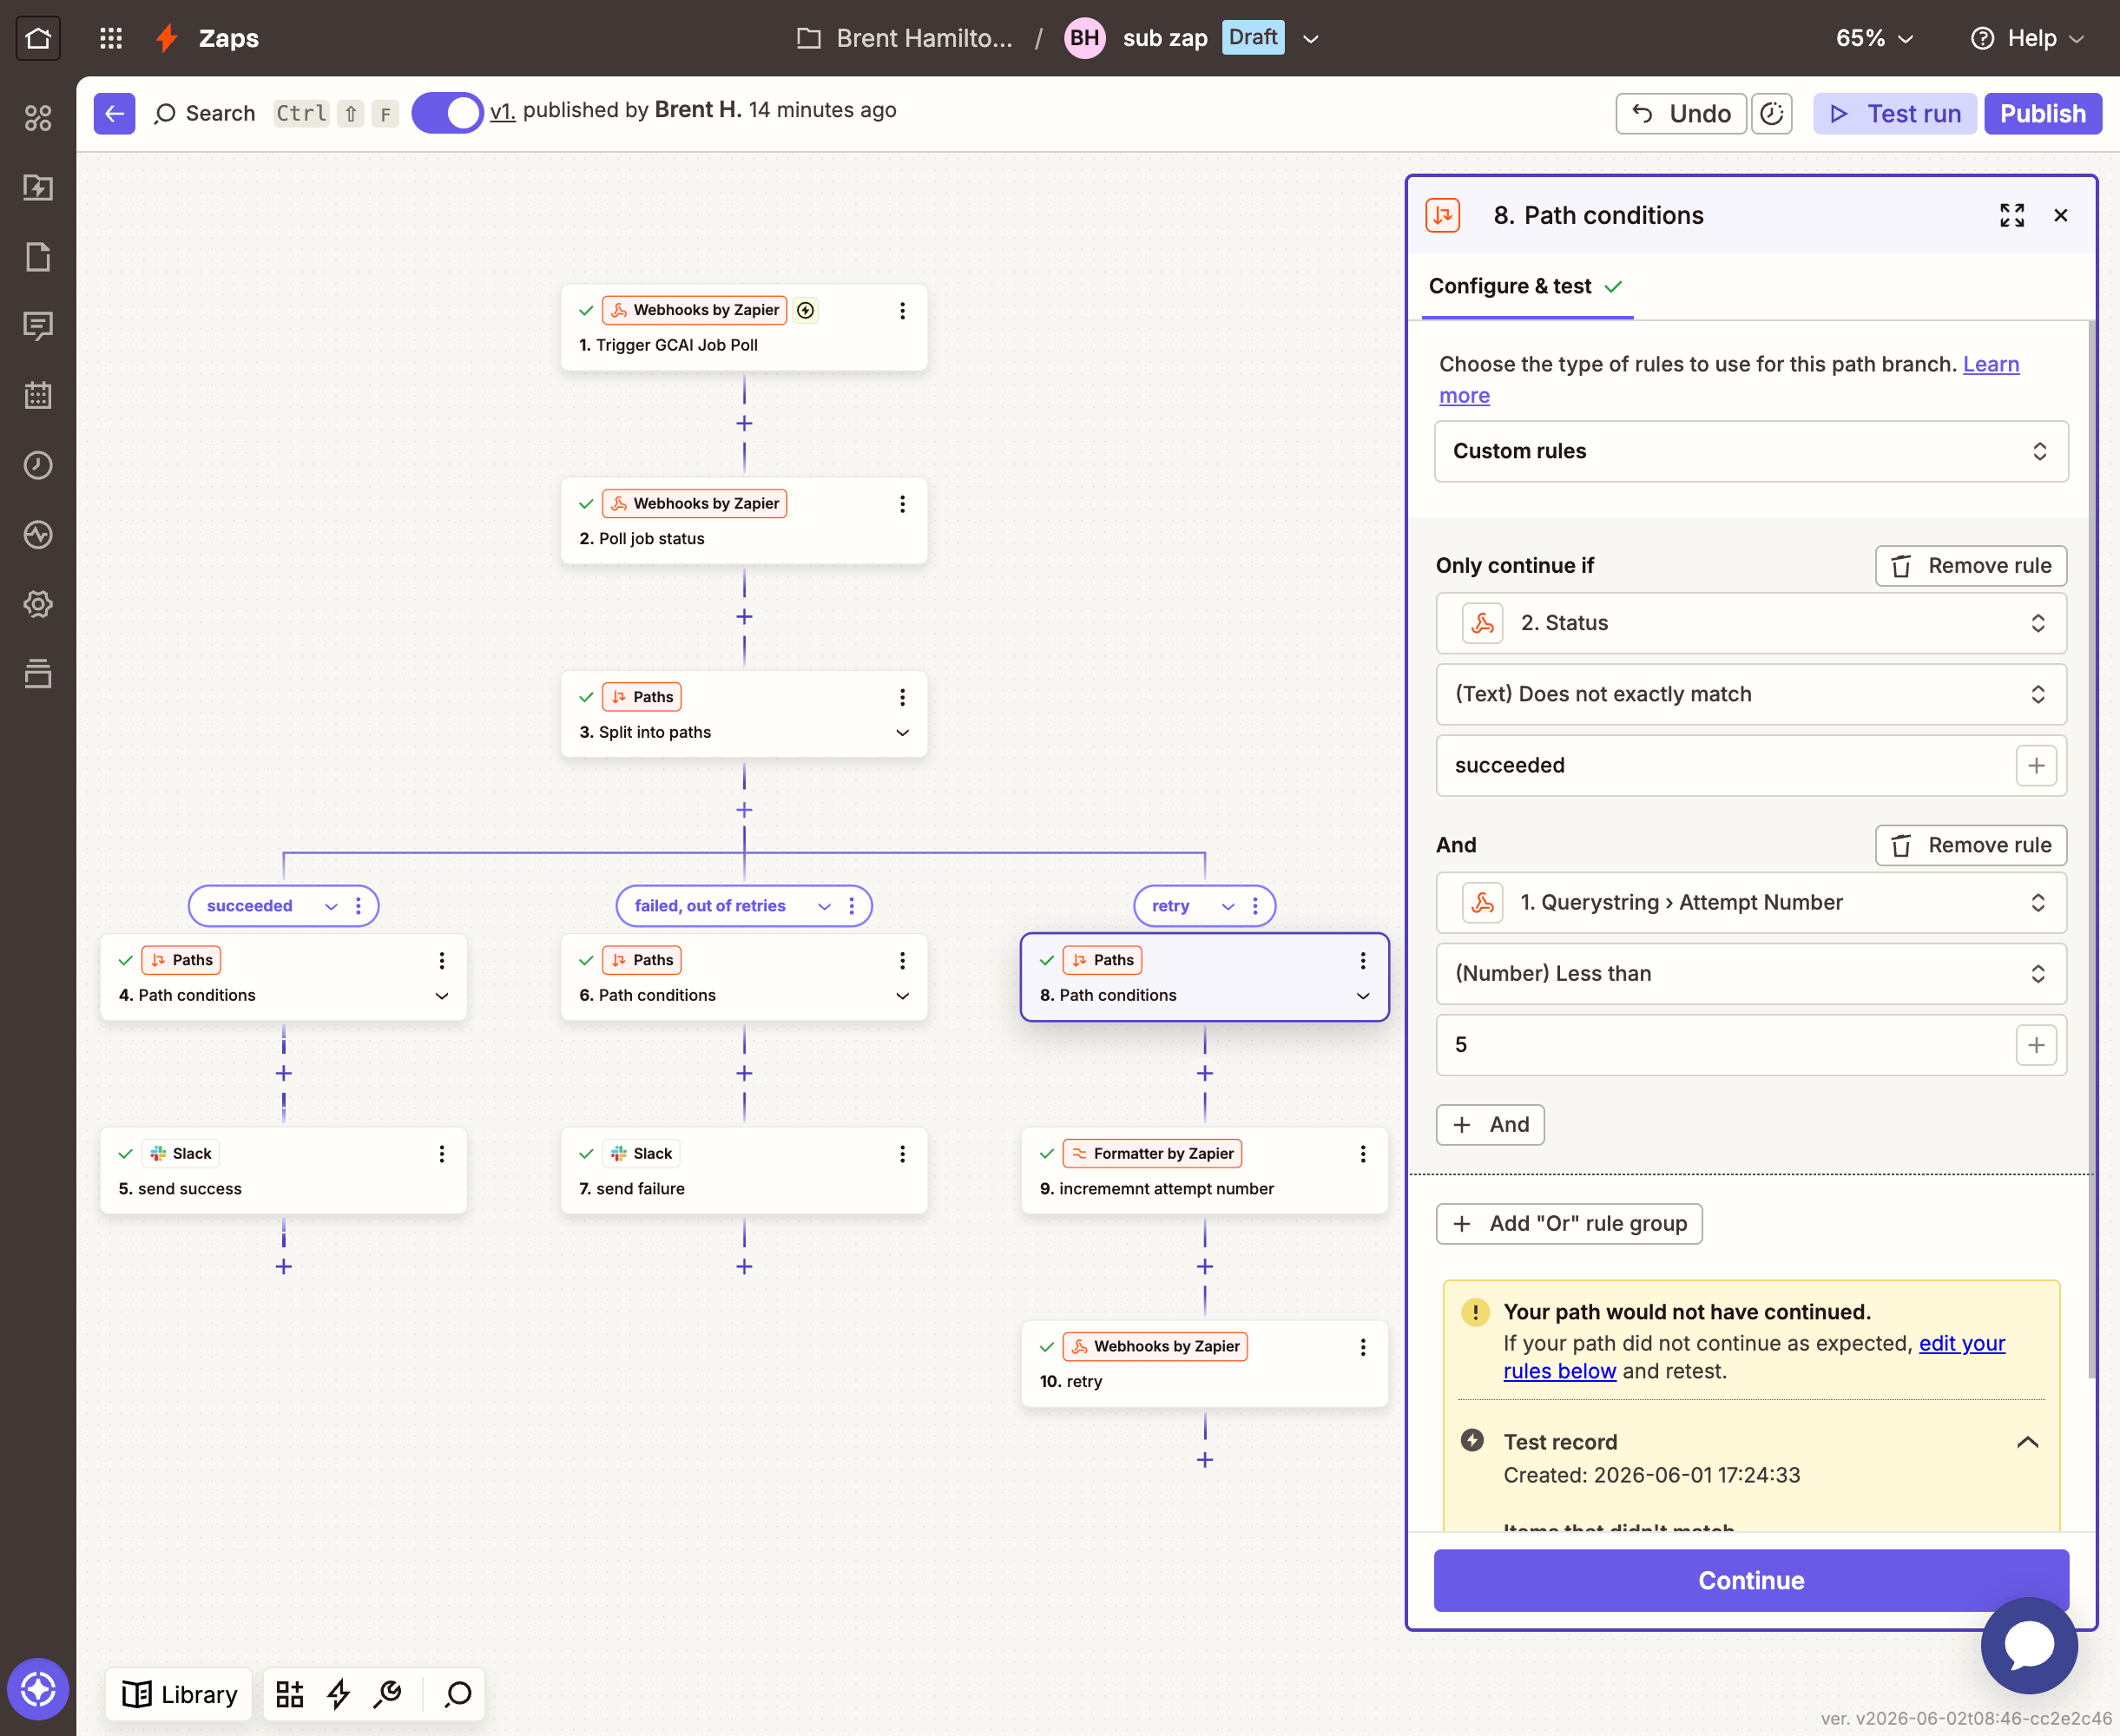The width and height of the screenshot is (2120, 1736).
Task: Click the Test run button
Action: [x=1894, y=113]
